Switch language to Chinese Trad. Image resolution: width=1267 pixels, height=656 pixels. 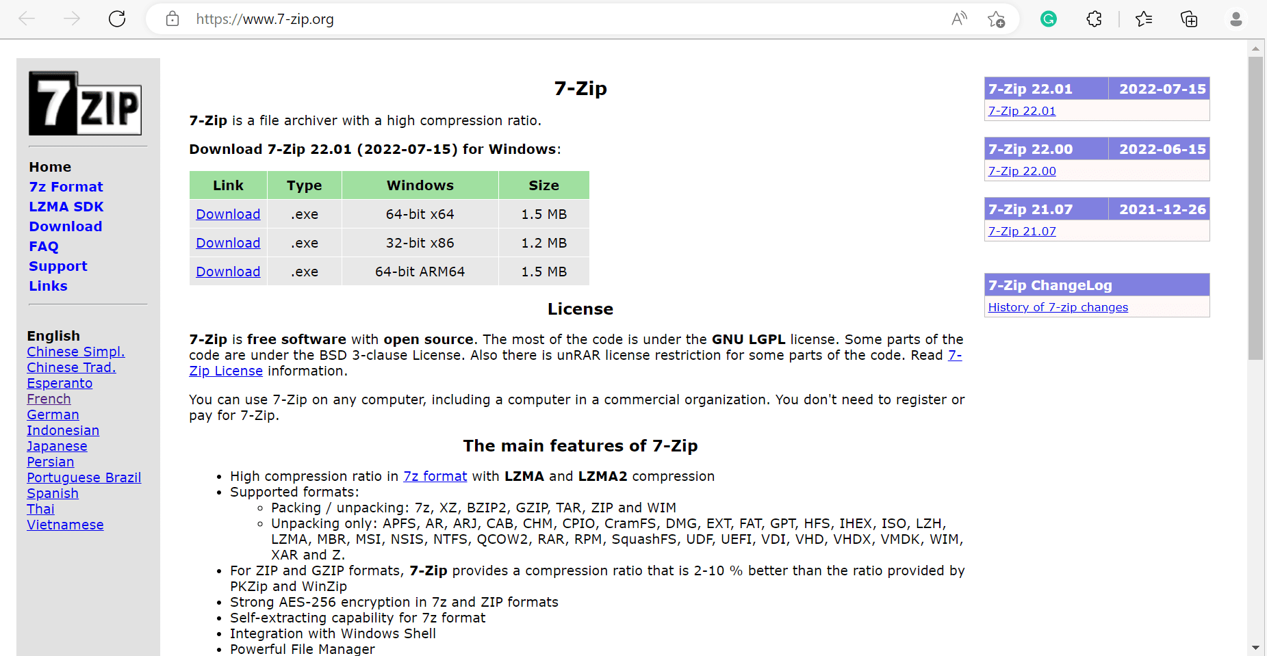pos(71,367)
